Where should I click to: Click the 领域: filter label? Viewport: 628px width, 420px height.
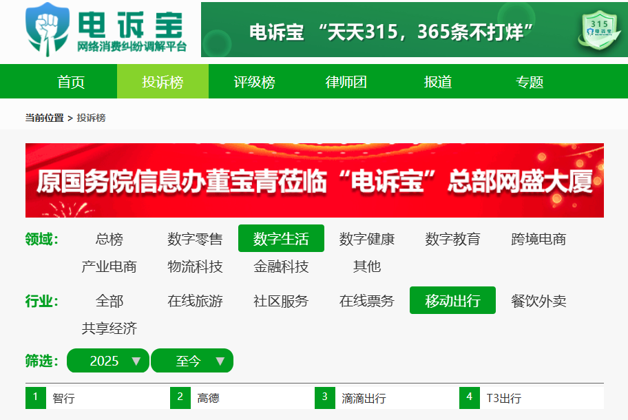tap(42, 239)
